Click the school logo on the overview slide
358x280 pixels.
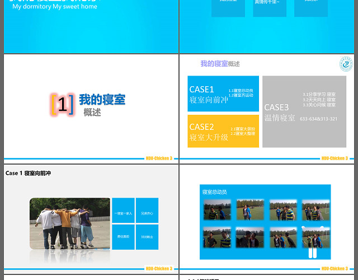click(346, 64)
